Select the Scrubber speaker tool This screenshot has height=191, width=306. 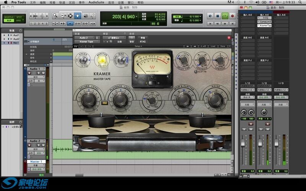tap(85, 16)
